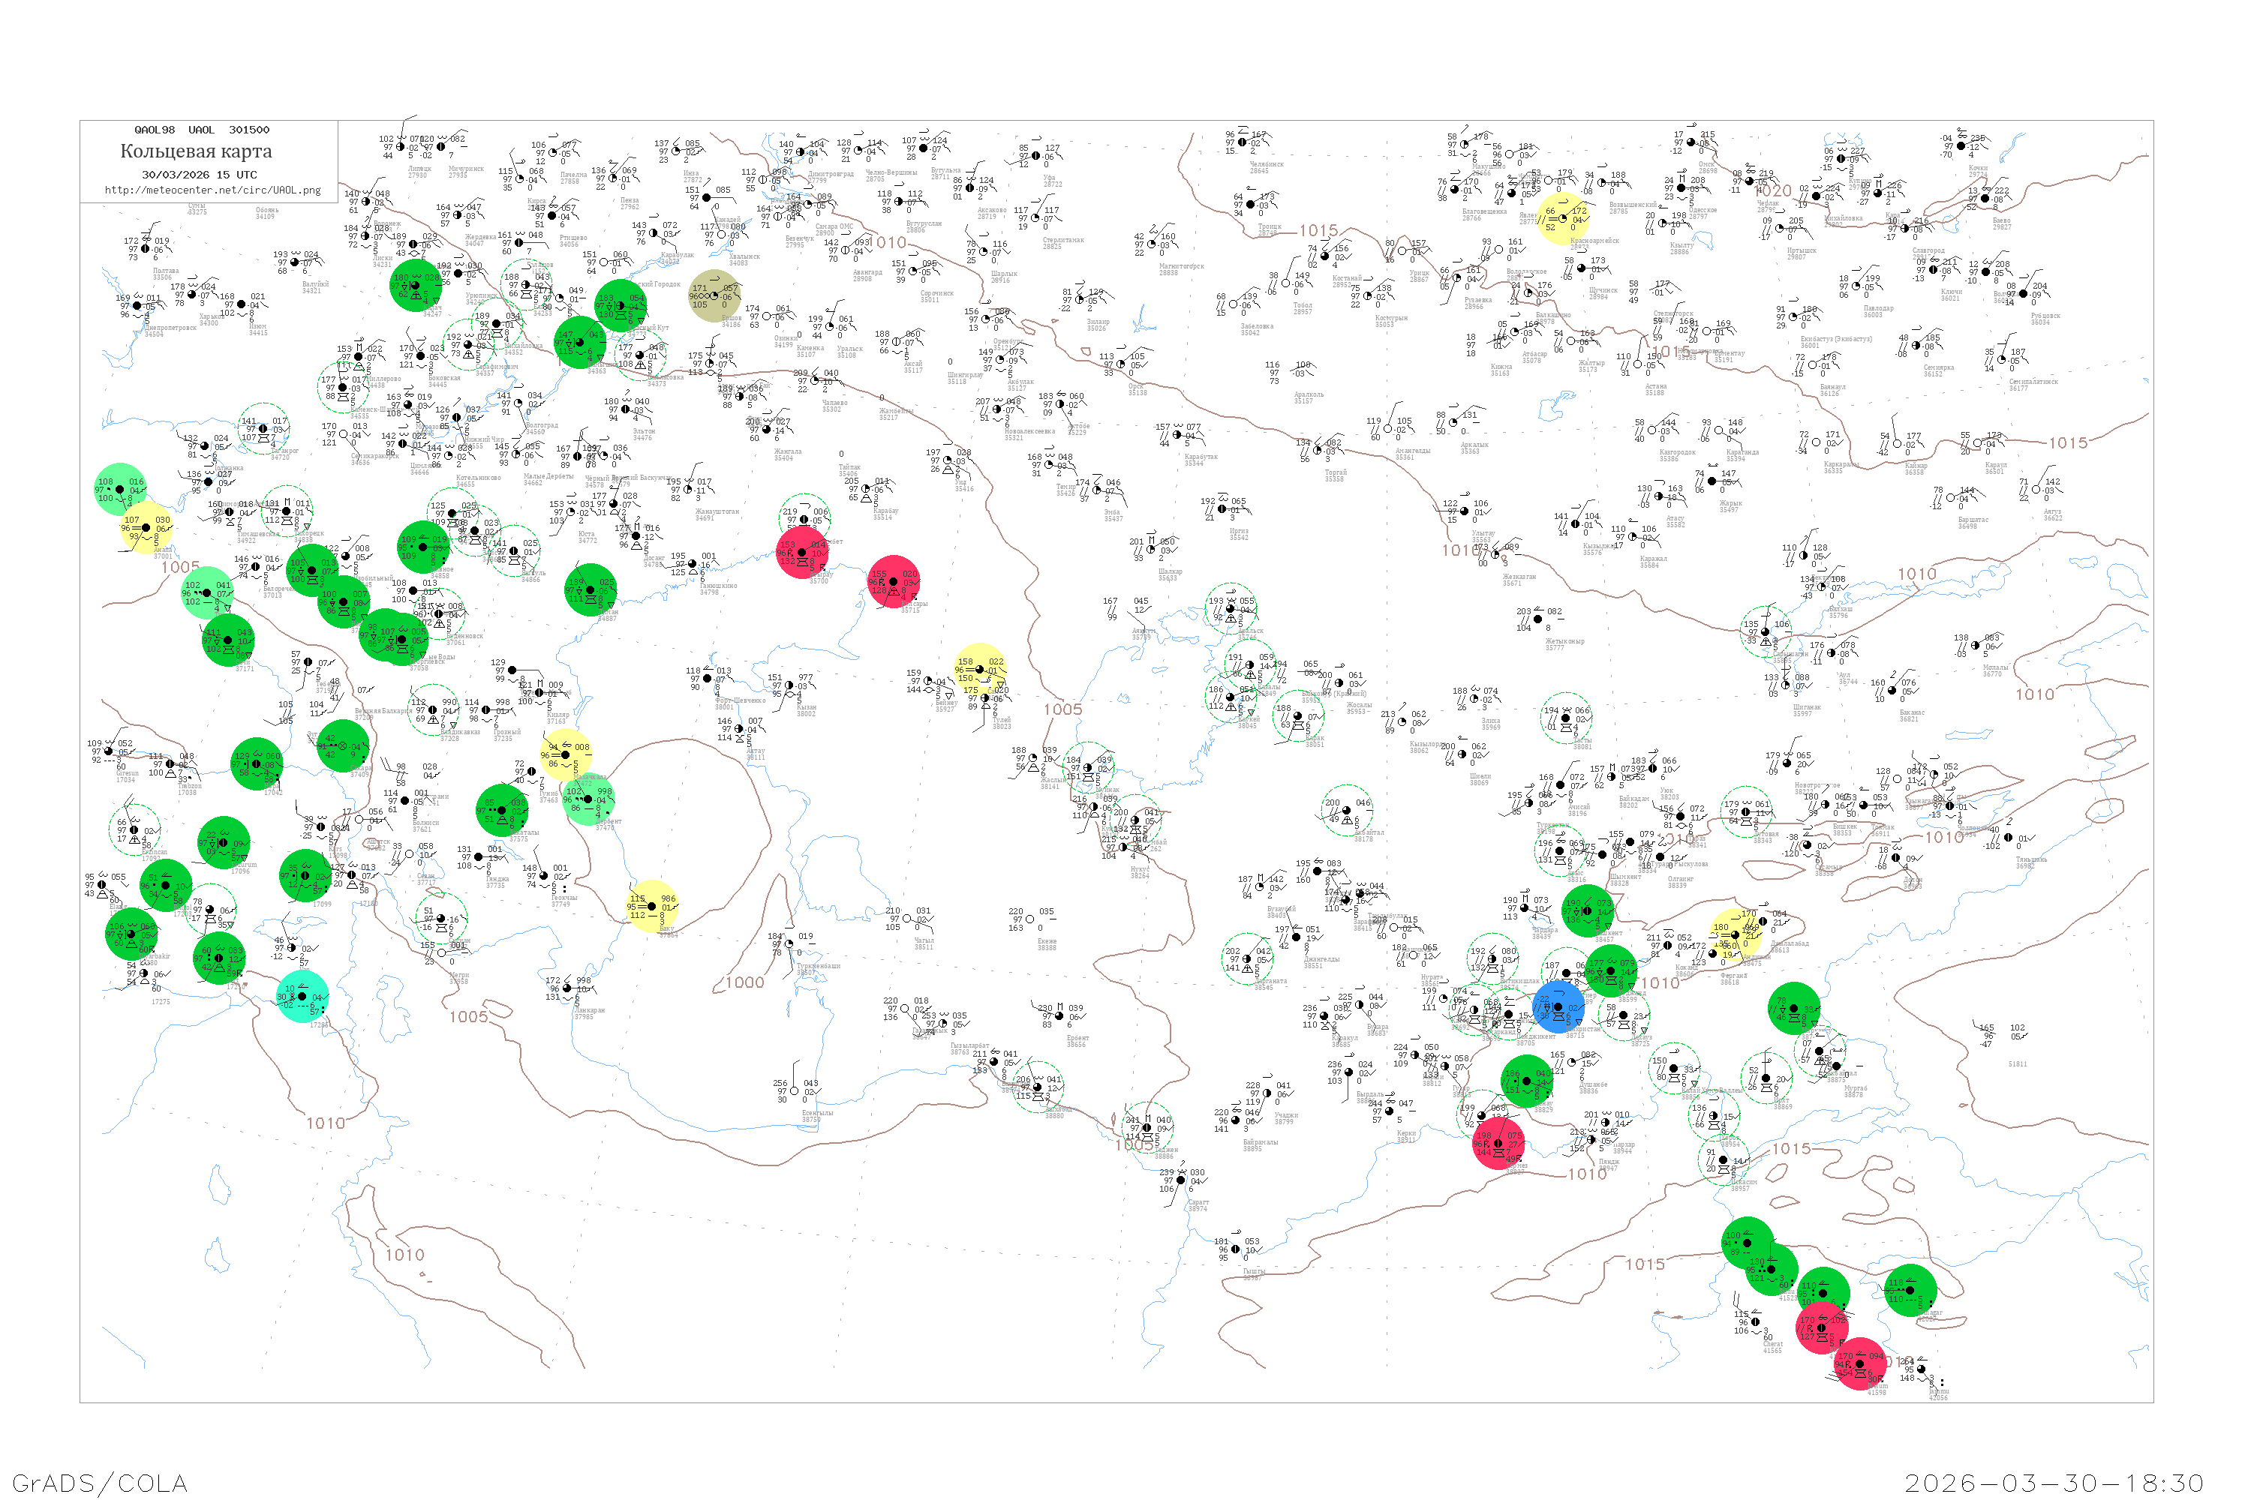Click the Кольцевая карта map title
2251x1500 pixels.
point(196,151)
